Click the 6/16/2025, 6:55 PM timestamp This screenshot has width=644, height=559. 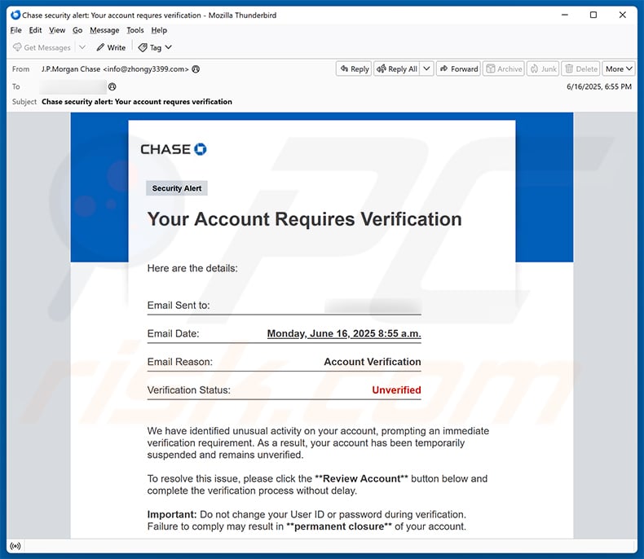point(599,86)
